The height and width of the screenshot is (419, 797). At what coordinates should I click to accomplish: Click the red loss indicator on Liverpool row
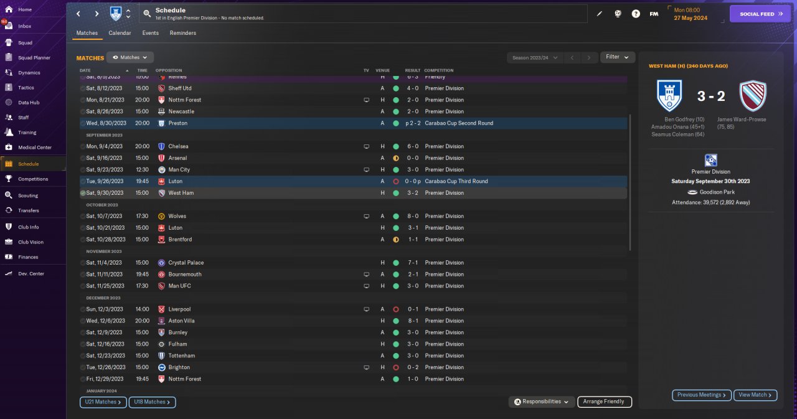pyautogui.click(x=395, y=309)
